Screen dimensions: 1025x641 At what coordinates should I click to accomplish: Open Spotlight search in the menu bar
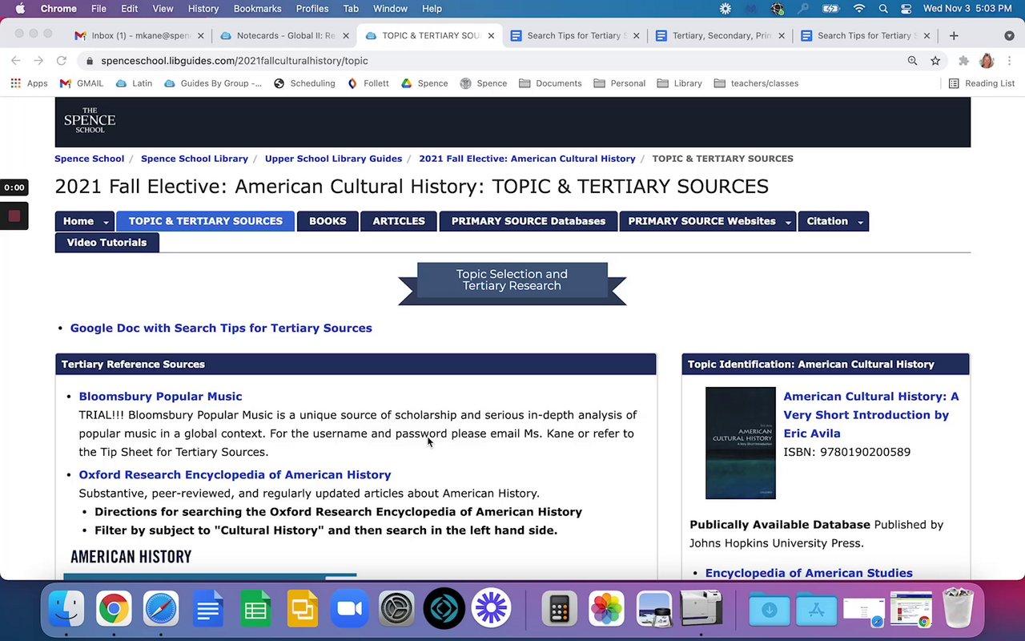pyautogui.click(x=883, y=9)
